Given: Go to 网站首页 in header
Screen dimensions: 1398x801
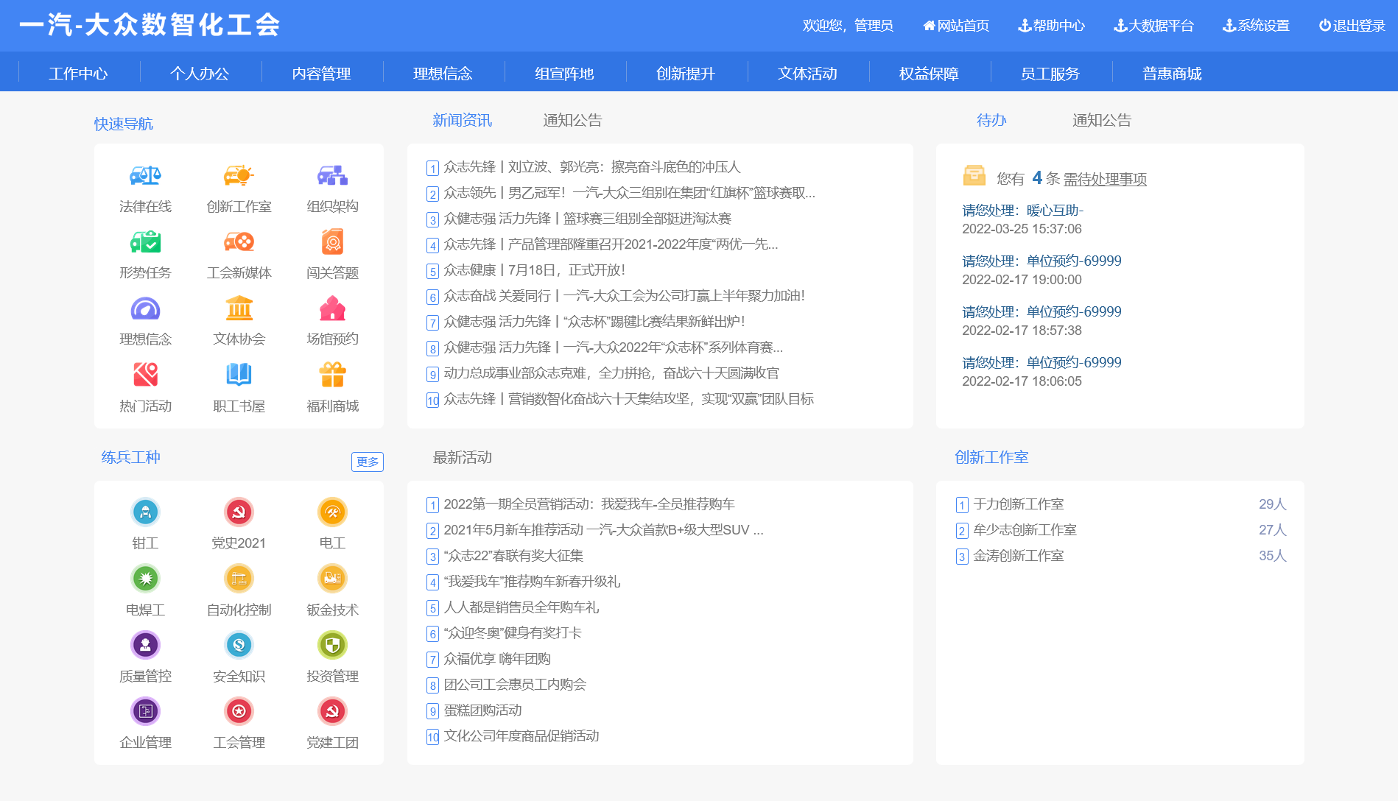Looking at the screenshot, I should point(956,26).
